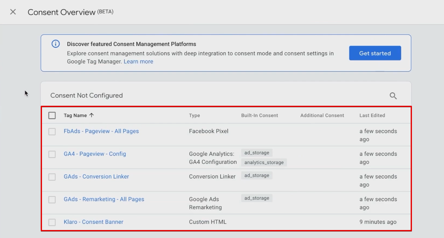
Task: Open the Klaro - Consent Banner tag
Action: pos(94,222)
